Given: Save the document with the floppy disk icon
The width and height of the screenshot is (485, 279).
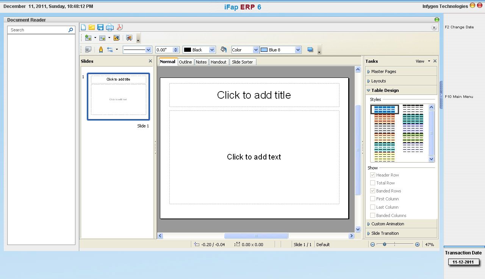Looking at the screenshot, I should click(100, 27).
